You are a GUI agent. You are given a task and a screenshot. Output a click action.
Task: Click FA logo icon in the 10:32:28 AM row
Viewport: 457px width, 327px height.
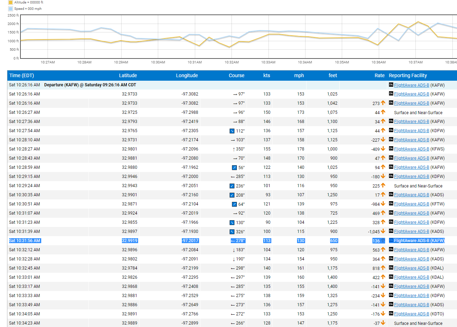point(391,259)
